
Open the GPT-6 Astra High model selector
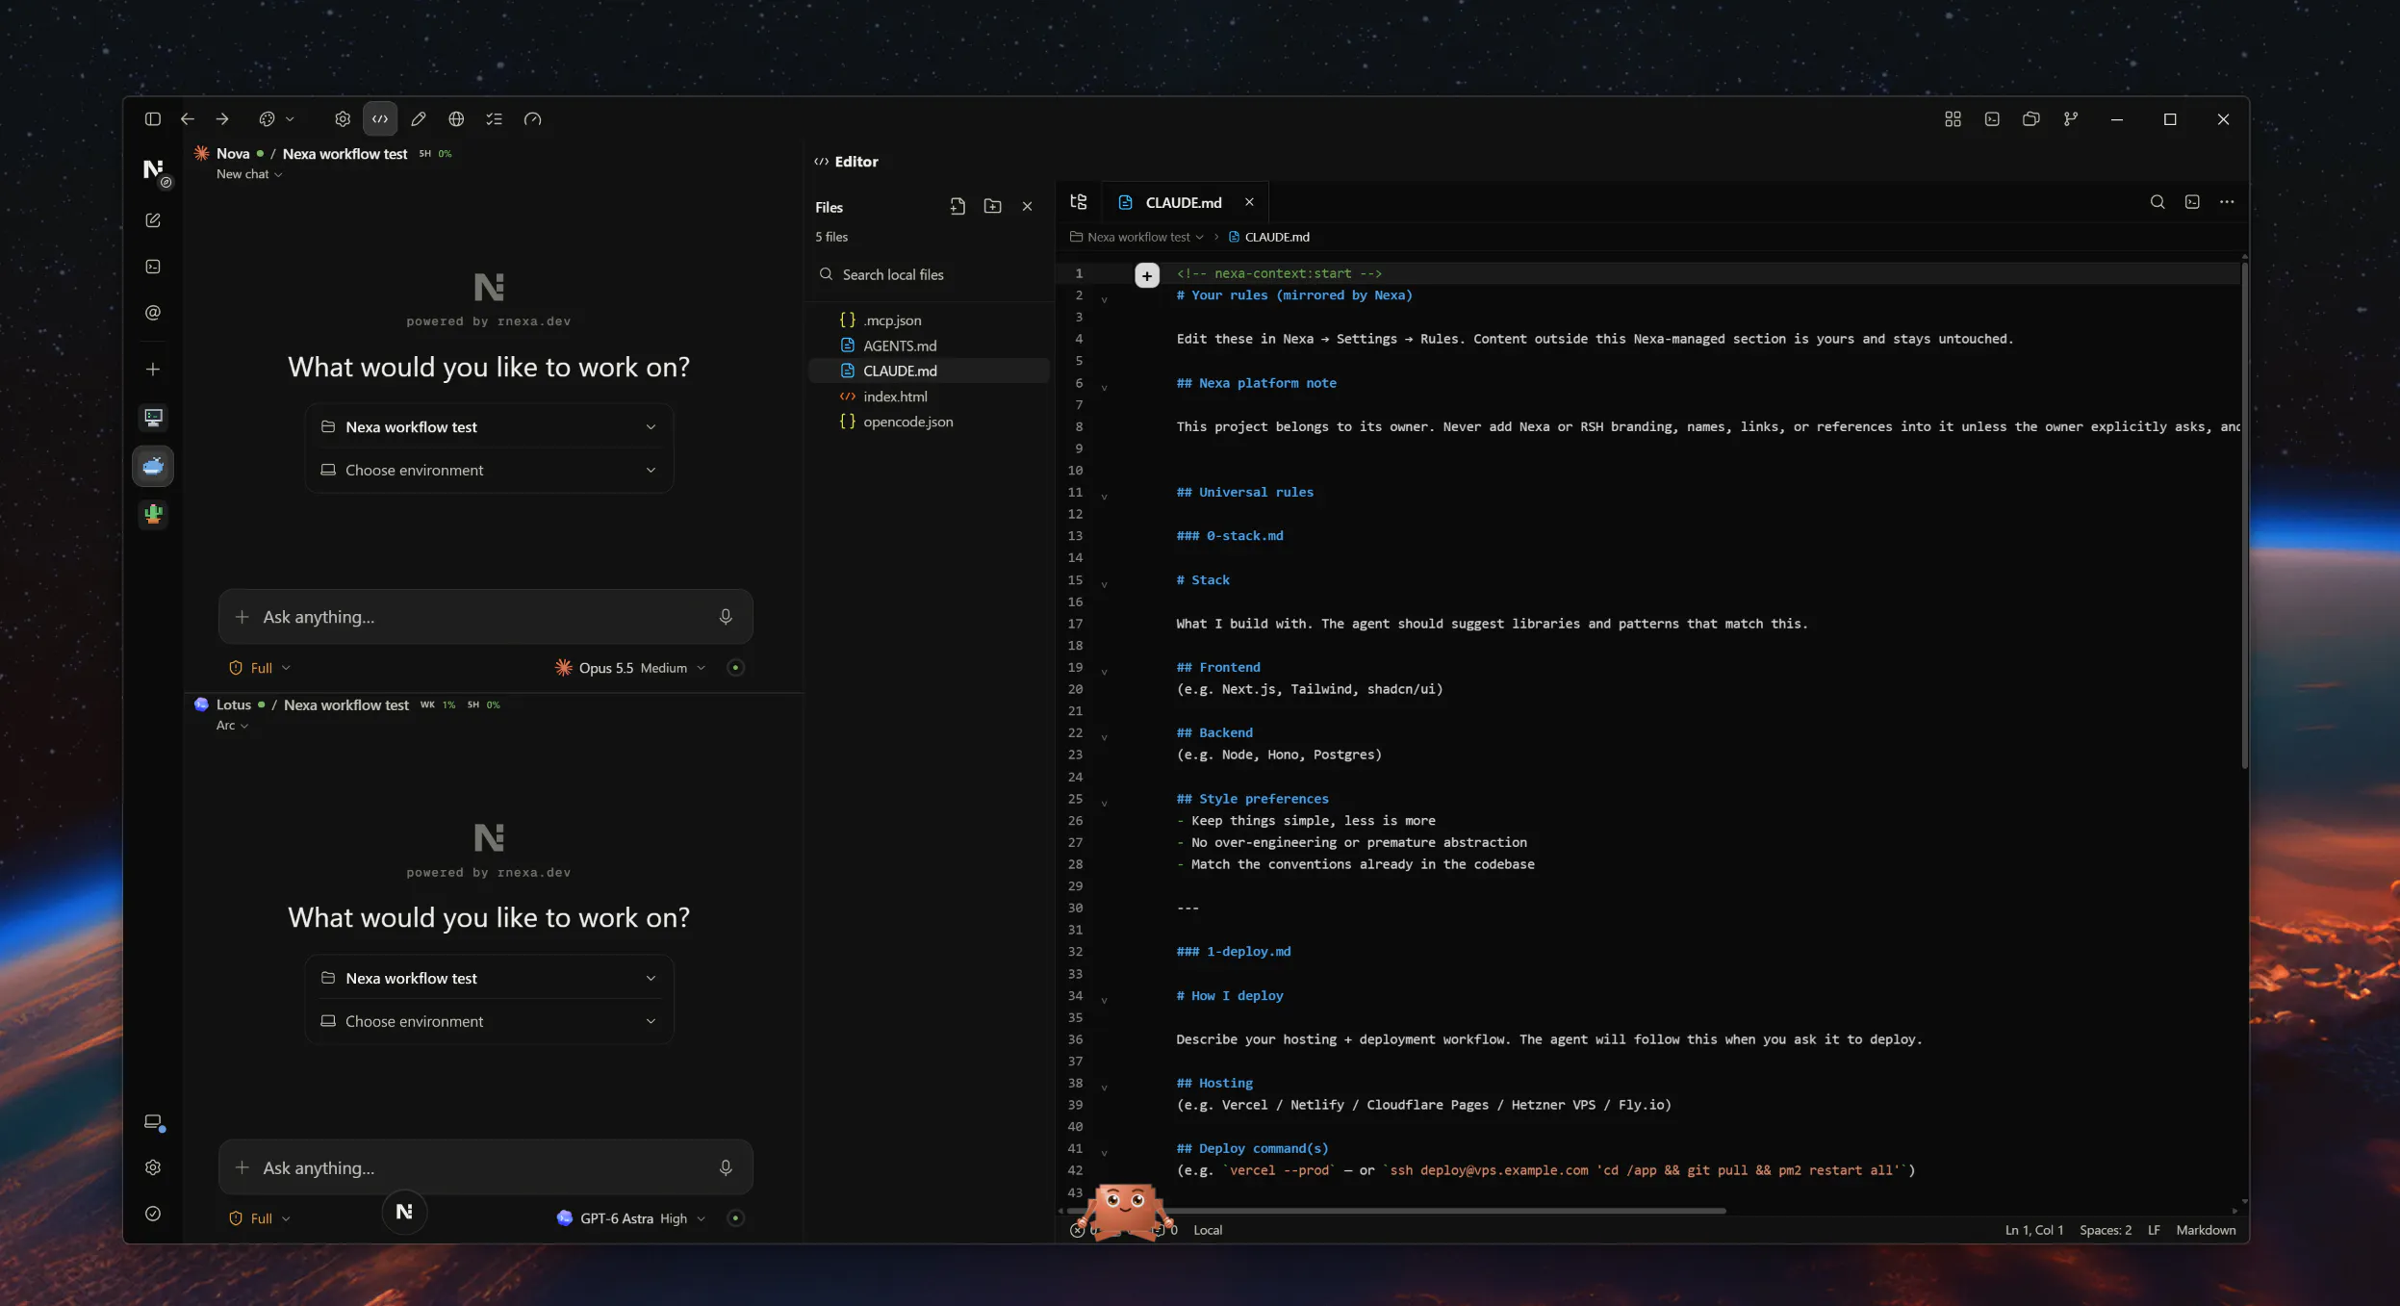coord(631,1219)
